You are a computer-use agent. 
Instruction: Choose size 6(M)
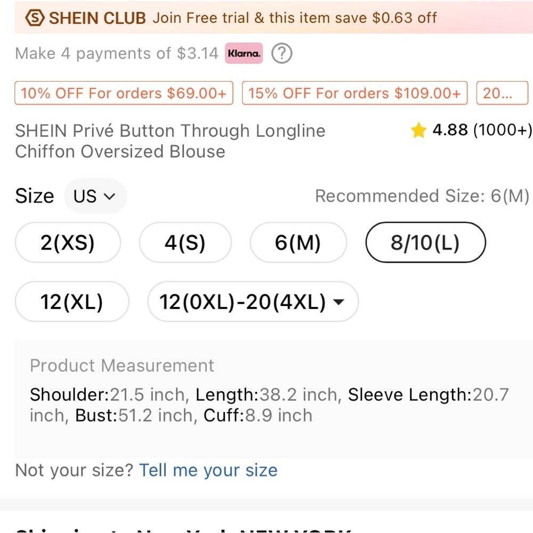(298, 243)
